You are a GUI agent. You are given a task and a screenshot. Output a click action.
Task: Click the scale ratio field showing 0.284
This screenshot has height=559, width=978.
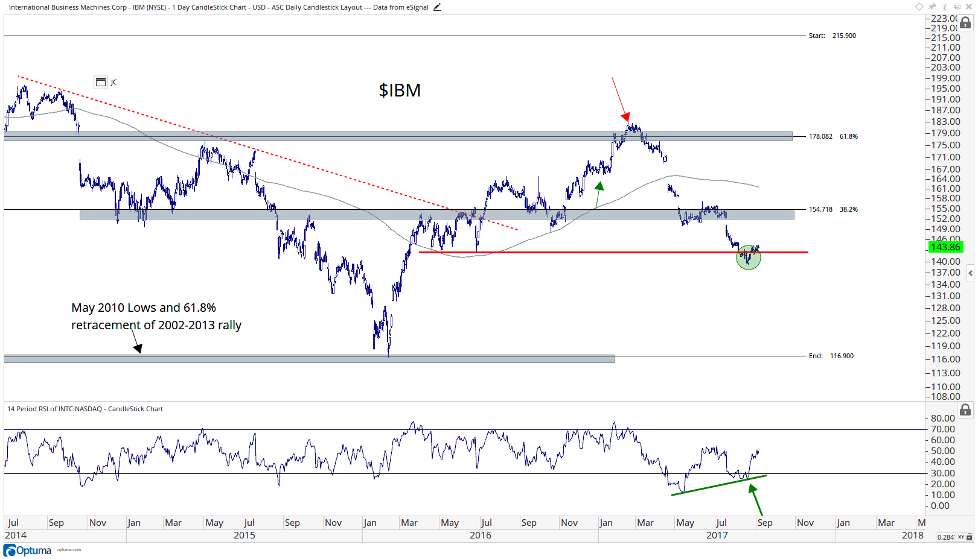click(946, 537)
